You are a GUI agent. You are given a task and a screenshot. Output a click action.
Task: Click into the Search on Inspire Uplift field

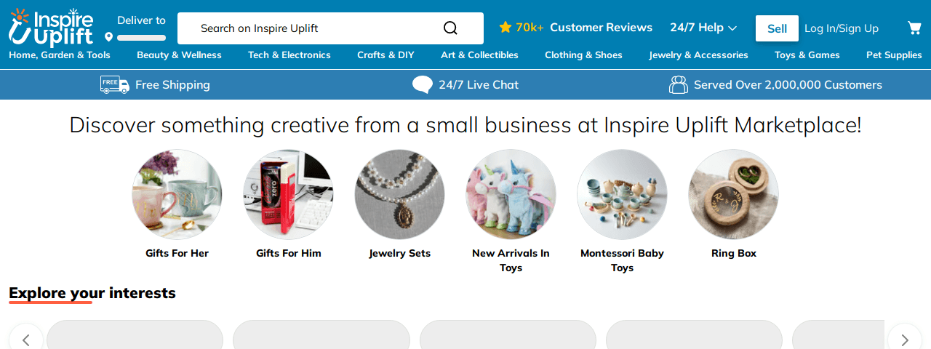(313, 28)
